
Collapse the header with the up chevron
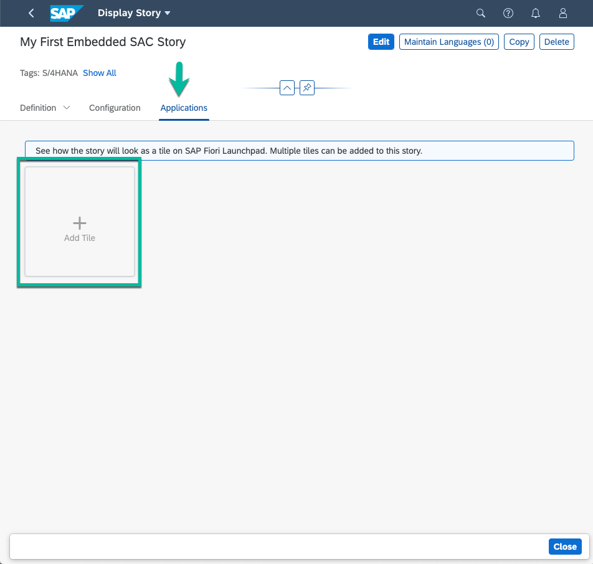287,88
